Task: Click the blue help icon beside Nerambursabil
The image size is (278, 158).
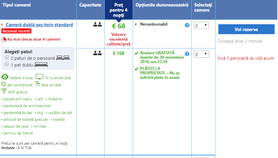Action: pyautogui.click(x=187, y=25)
